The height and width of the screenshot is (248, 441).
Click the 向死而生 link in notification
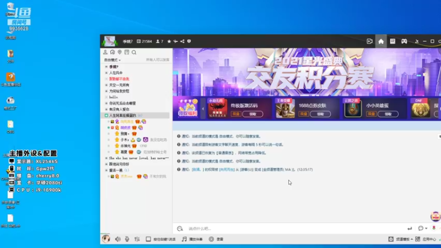[x=227, y=170]
